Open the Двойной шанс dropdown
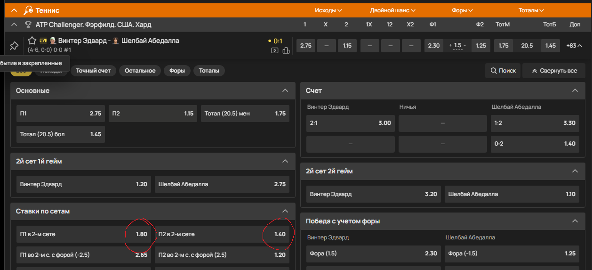 (x=392, y=10)
